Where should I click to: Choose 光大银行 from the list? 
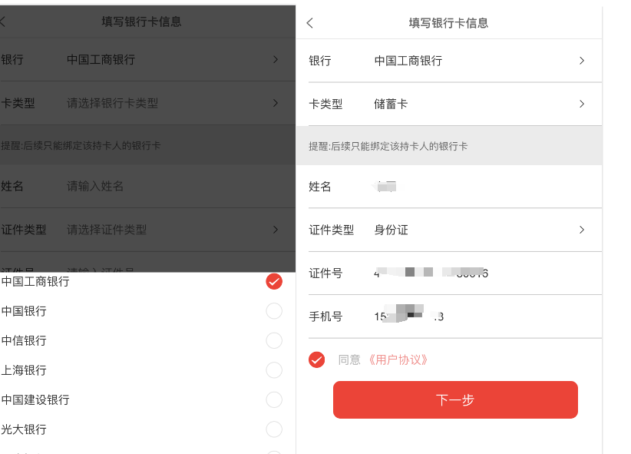tap(274, 429)
